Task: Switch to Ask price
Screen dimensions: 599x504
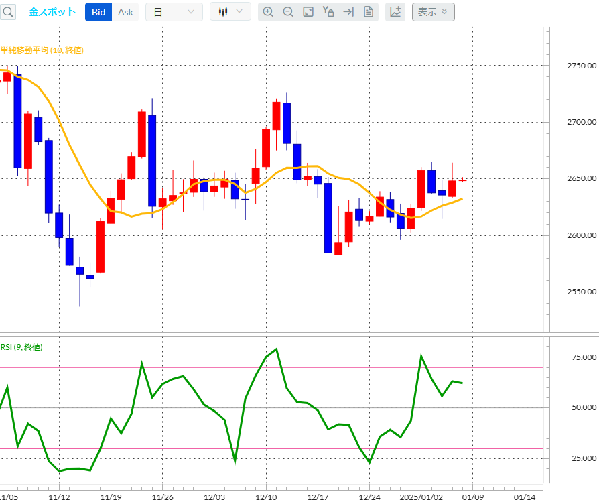Action: pos(125,12)
